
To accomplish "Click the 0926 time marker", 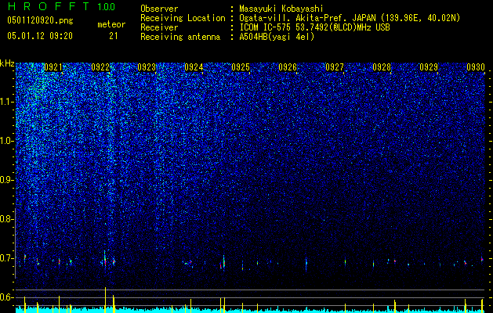I will (x=288, y=67).
